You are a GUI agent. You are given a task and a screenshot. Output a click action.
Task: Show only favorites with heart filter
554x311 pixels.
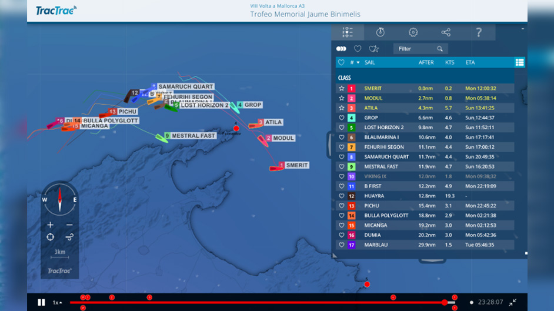(358, 49)
